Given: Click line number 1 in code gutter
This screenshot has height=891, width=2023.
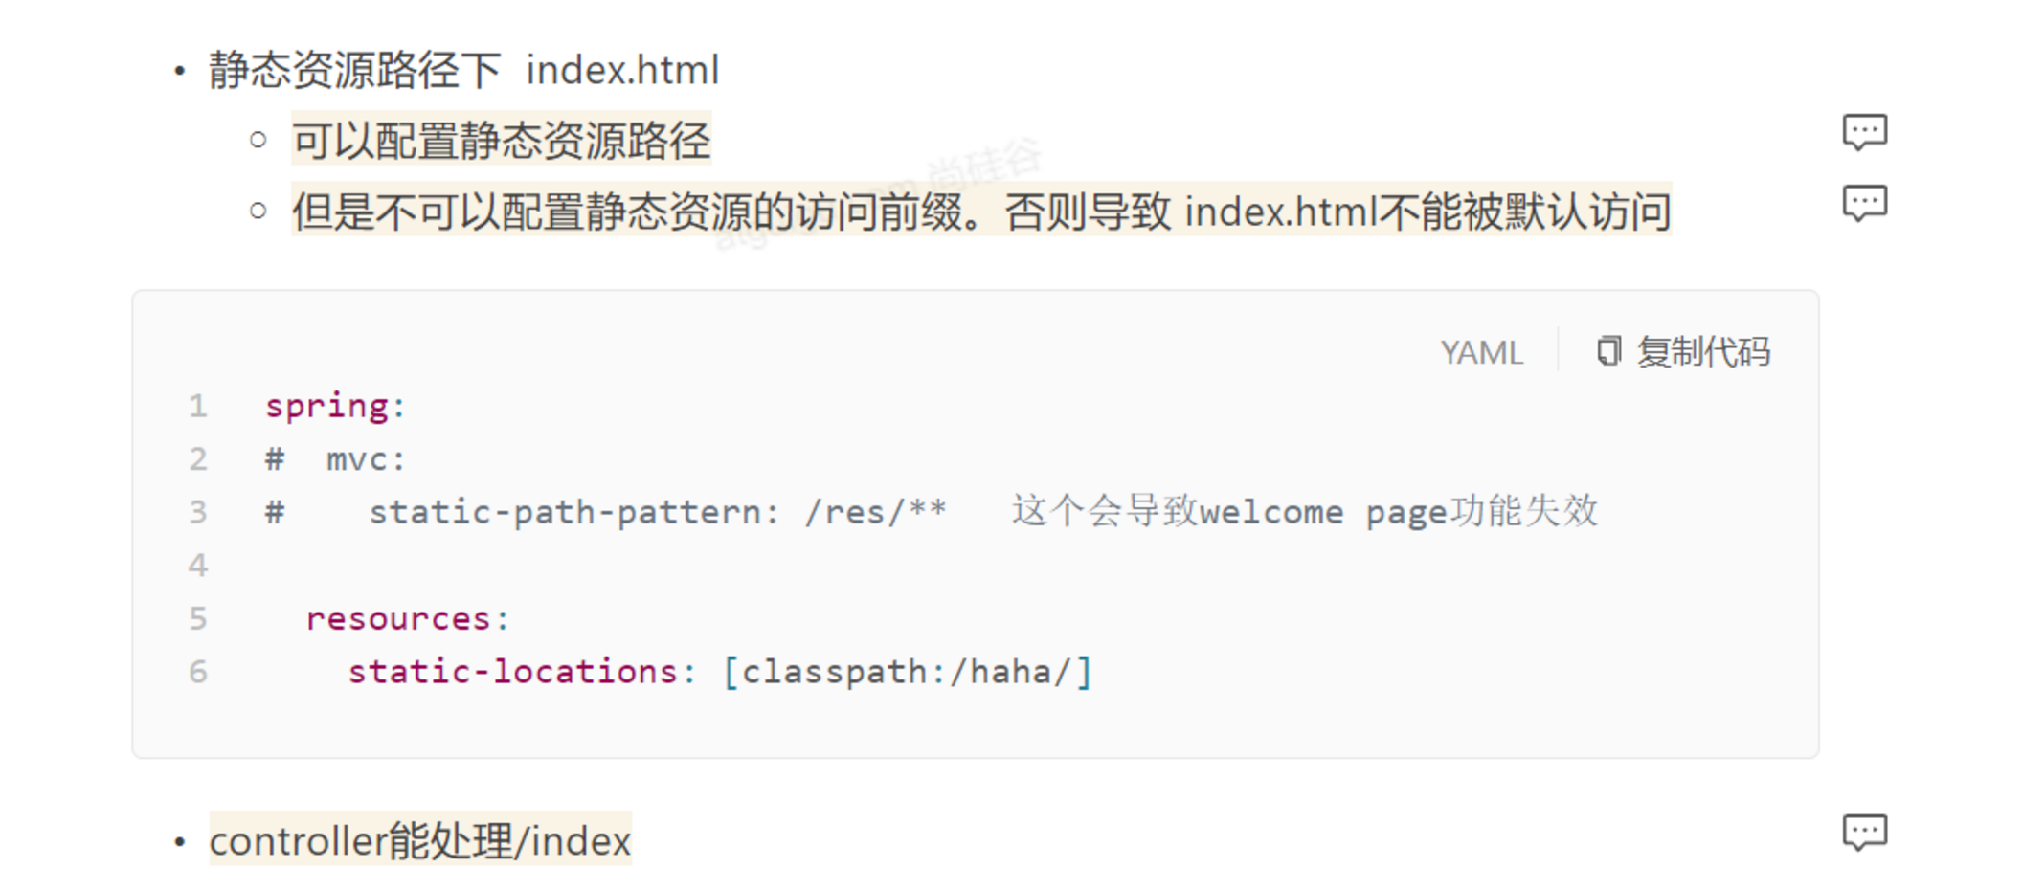Looking at the screenshot, I should pos(198,407).
